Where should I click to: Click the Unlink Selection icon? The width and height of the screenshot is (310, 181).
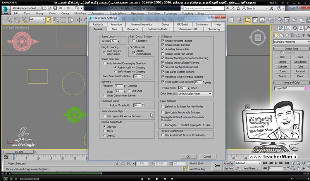coord(17,20)
